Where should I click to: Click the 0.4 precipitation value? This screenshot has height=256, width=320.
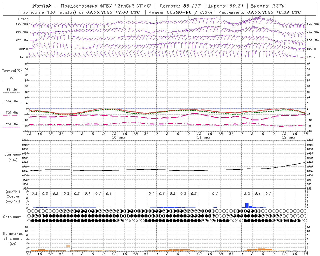click(257, 193)
